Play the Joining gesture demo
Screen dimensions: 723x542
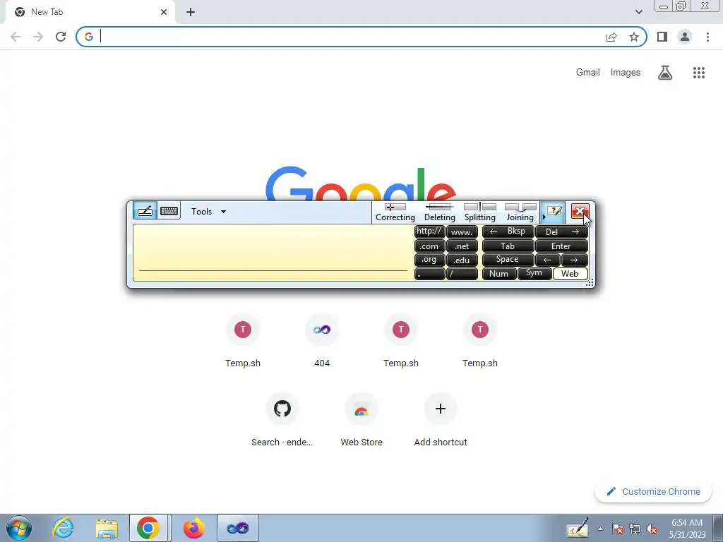coord(520,212)
